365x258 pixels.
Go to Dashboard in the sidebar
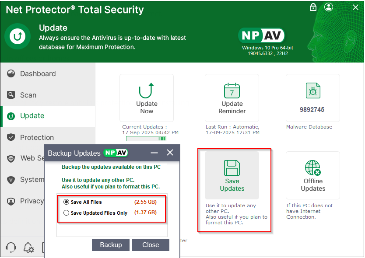click(x=38, y=74)
